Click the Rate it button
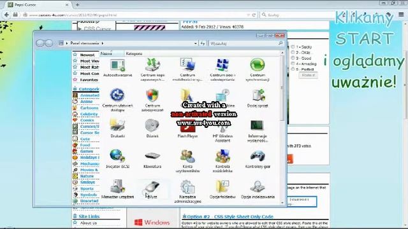 click(308, 75)
